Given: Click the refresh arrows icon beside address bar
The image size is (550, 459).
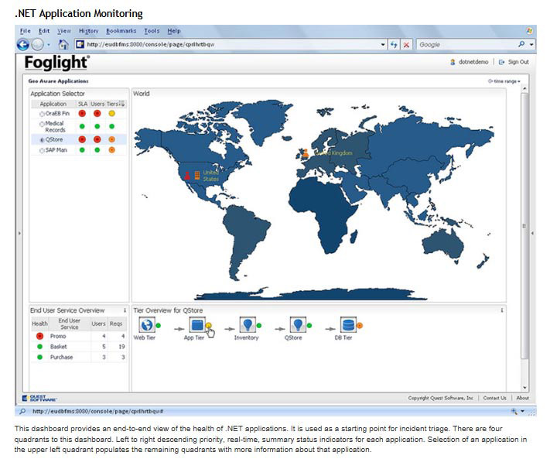Looking at the screenshot, I should (394, 45).
